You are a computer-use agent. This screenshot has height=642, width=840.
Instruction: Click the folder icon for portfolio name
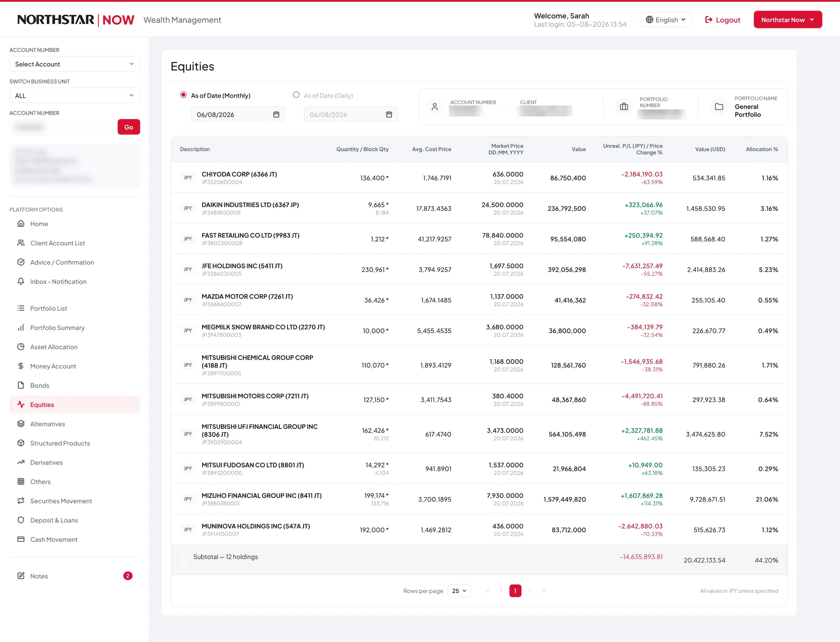click(x=719, y=107)
